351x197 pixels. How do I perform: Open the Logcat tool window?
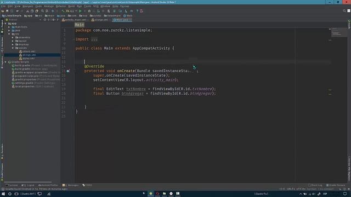coord(28,185)
